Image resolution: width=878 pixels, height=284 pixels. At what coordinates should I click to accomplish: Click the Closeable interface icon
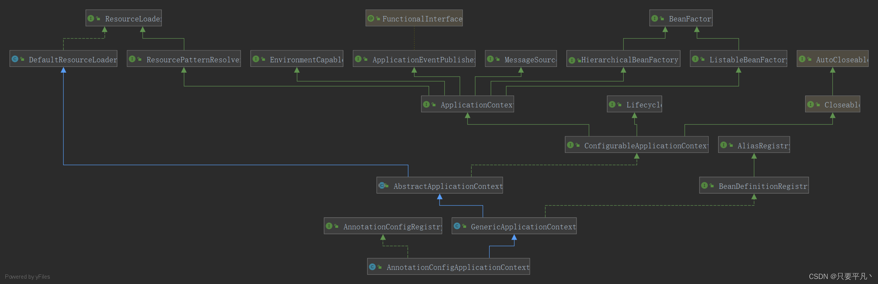click(x=811, y=104)
